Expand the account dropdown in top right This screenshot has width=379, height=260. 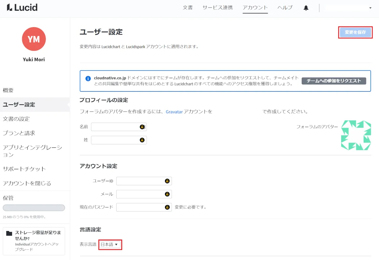pos(370,8)
